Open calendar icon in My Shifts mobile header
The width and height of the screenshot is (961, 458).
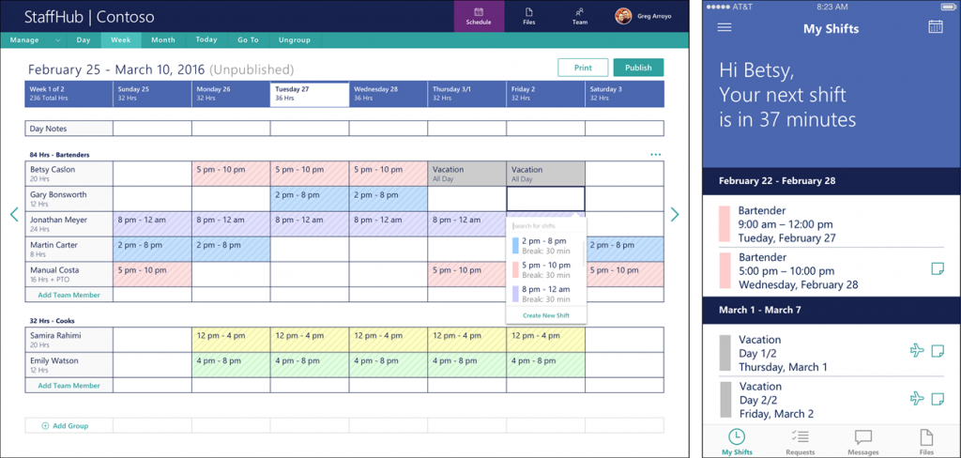936,27
